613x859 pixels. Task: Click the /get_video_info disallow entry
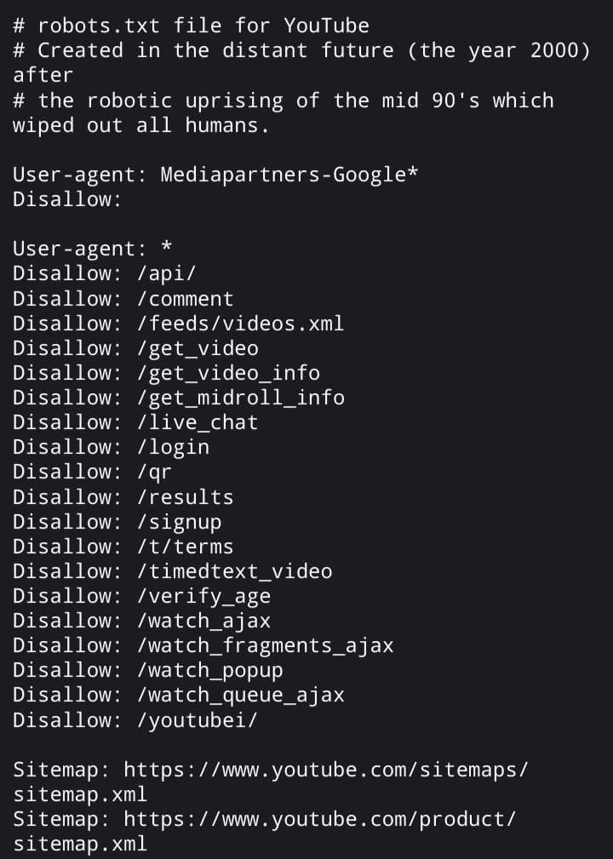click(228, 373)
